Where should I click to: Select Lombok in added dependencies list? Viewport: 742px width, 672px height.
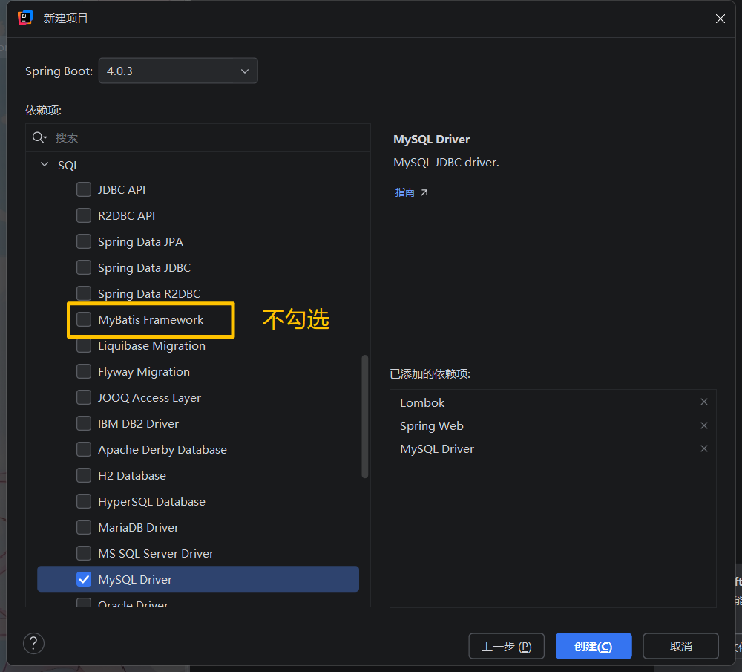click(422, 402)
